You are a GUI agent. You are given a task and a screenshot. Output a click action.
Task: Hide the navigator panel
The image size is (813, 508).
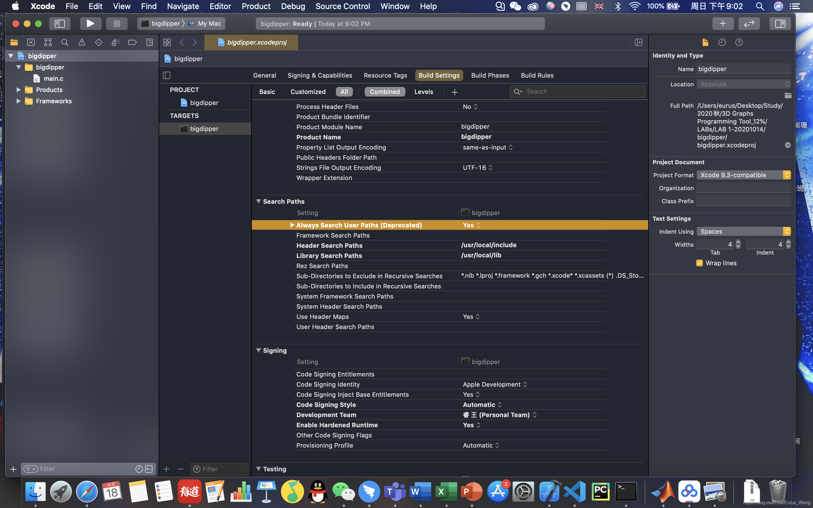point(60,23)
